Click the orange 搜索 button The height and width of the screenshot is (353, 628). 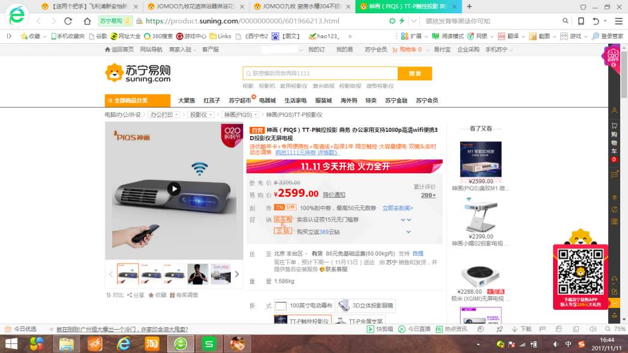[x=414, y=73]
